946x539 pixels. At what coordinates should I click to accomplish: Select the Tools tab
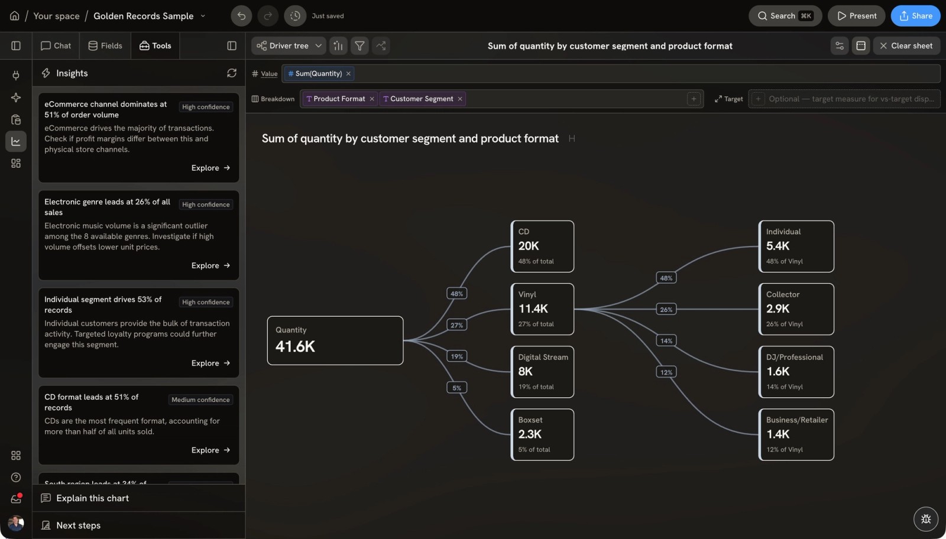click(x=155, y=46)
